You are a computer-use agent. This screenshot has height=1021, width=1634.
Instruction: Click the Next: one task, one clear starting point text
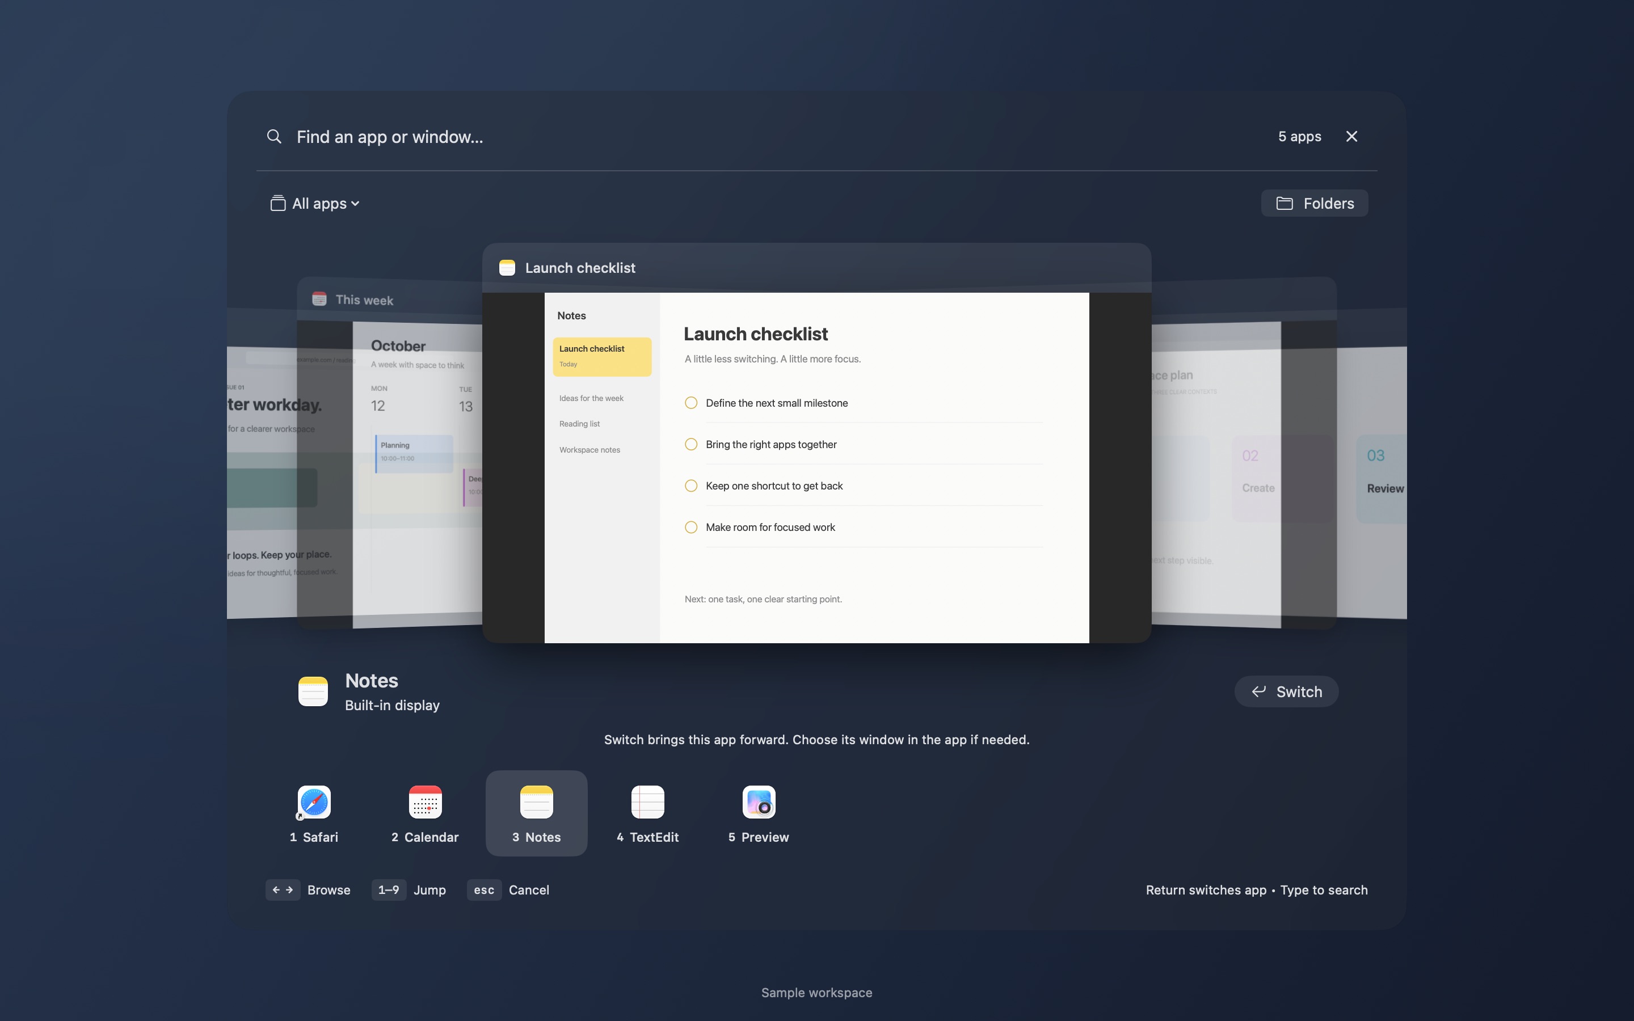coord(763,599)
